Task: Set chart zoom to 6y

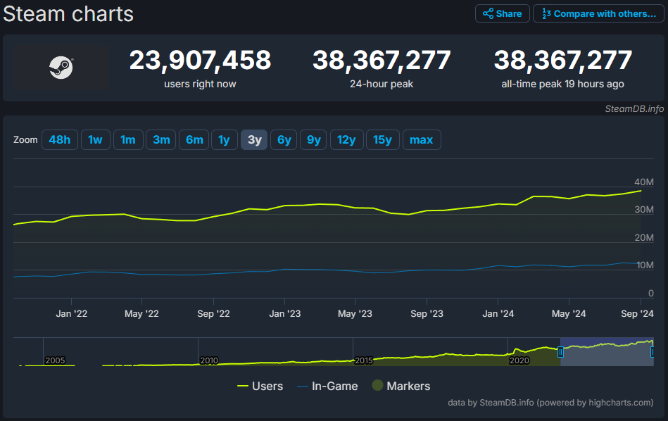Action: click(x=284, y=140)
